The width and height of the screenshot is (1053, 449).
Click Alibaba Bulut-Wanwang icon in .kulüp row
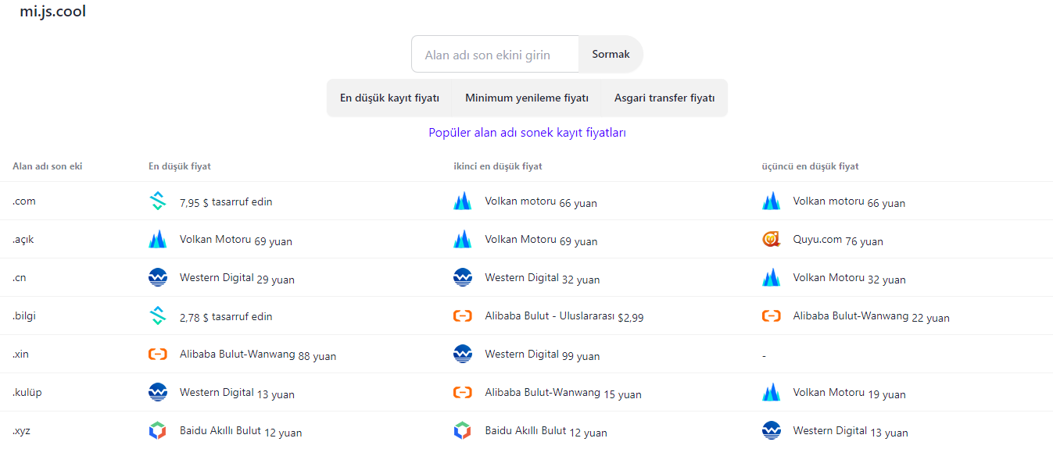(x=463, y=393)
